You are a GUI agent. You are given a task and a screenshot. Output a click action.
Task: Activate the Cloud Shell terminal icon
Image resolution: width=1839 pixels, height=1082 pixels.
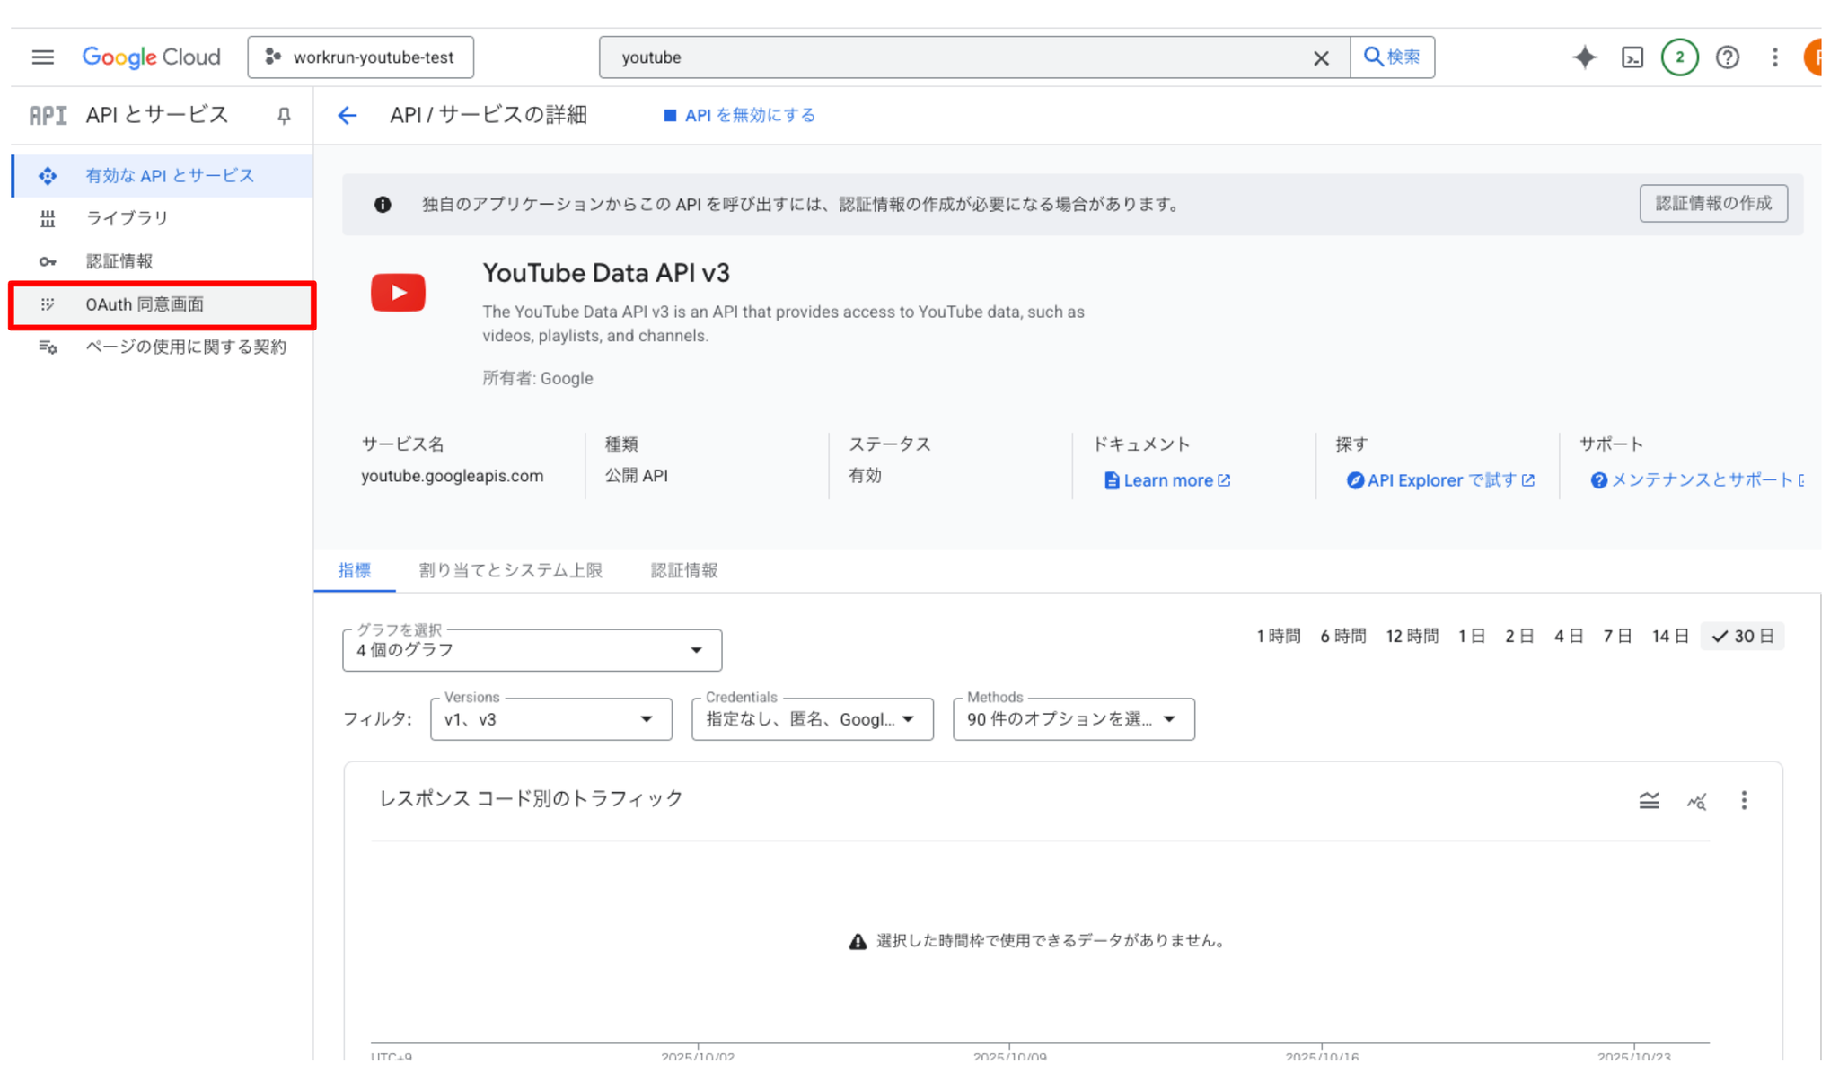tap(1632, 57)
